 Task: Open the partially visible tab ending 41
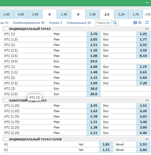[x=4, y=23]
